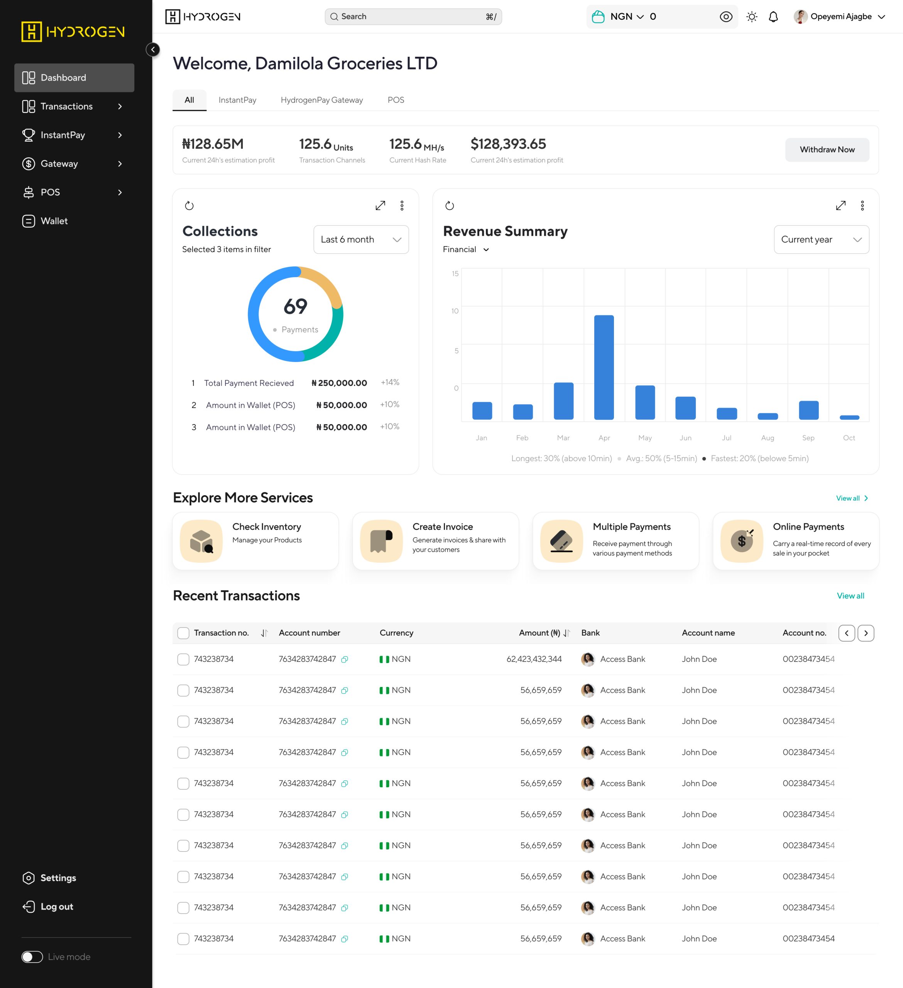Click Withdraw Now button

(x=827, y=149)
